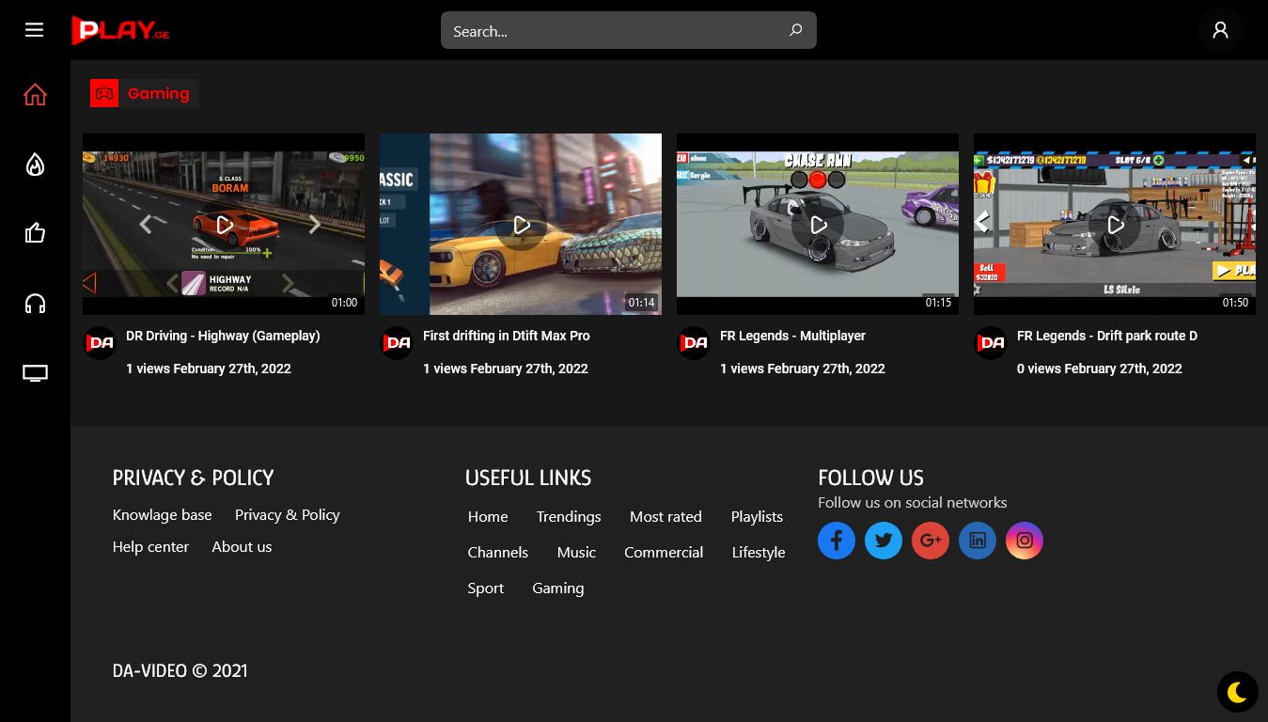1268x722 pixels.
Task: Open FR Legends - Multiplayer title link
Action: tap(792, 336)
